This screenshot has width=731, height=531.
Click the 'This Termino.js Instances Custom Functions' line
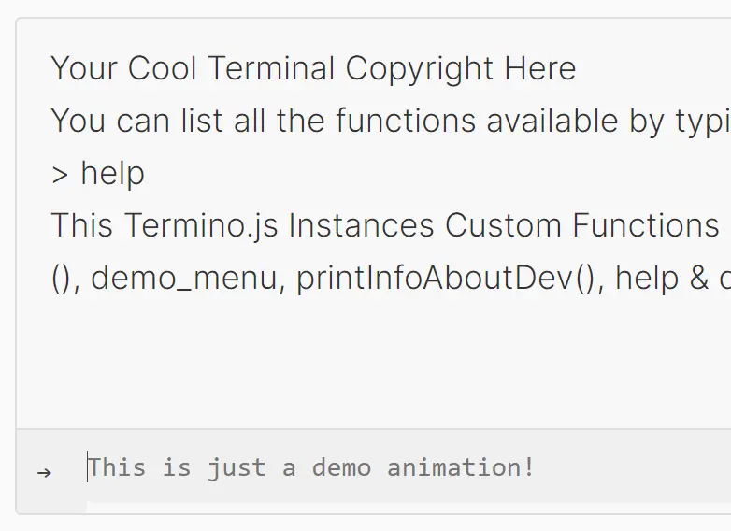coord(385,225)
